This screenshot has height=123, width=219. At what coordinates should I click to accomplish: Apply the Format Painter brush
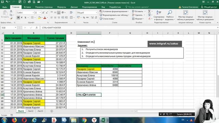[11, 18]
